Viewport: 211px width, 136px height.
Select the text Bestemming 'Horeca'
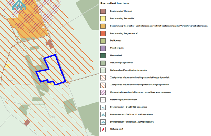click(121, 11)
